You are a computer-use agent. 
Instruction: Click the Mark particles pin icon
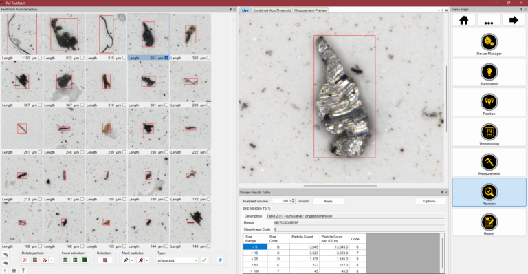(126, 260)
